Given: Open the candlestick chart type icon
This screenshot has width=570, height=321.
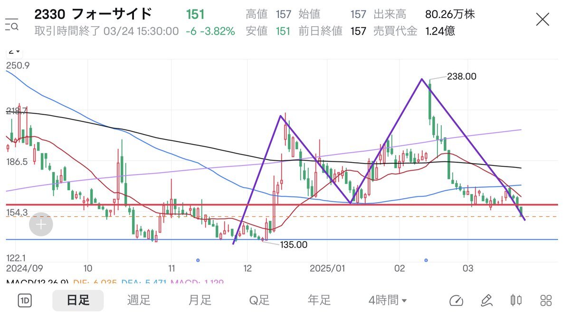Looking at the screenshot, I should coord(516,301).
